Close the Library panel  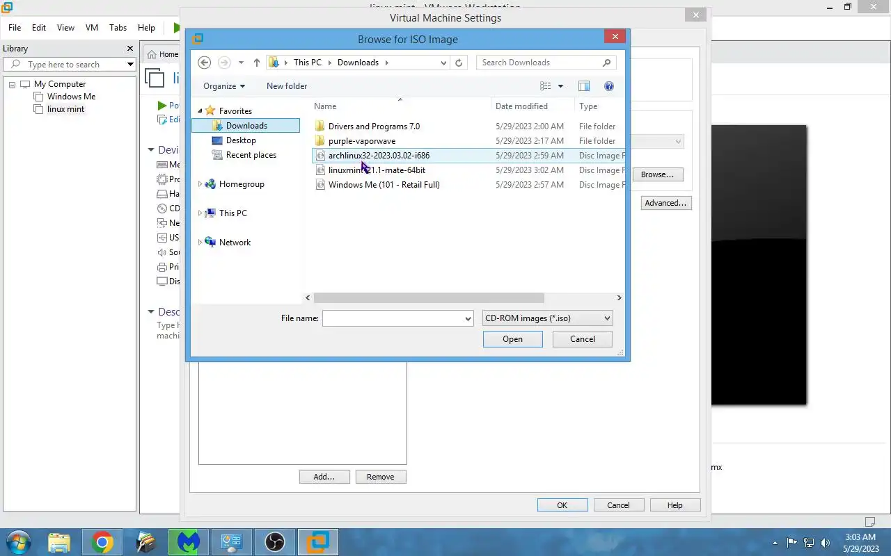pos(129,49)
